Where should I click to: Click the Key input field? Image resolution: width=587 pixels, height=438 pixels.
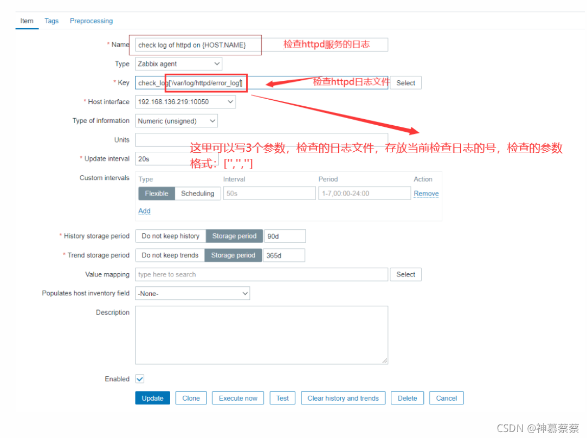pos(261,83)
